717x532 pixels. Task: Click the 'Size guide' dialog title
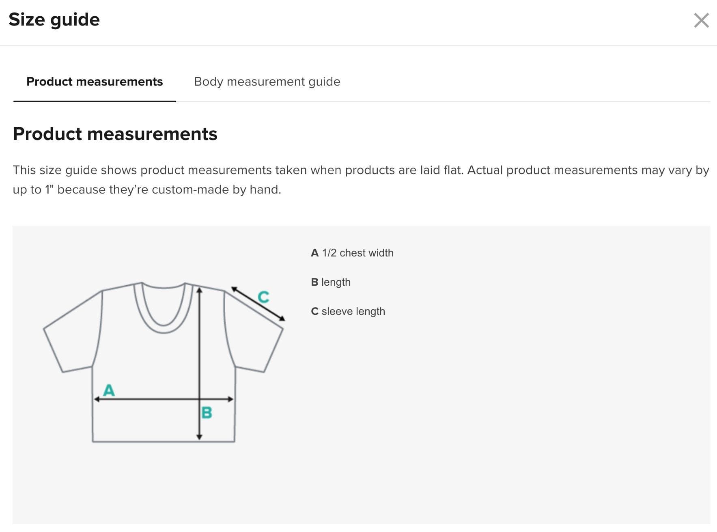(54, 19)
